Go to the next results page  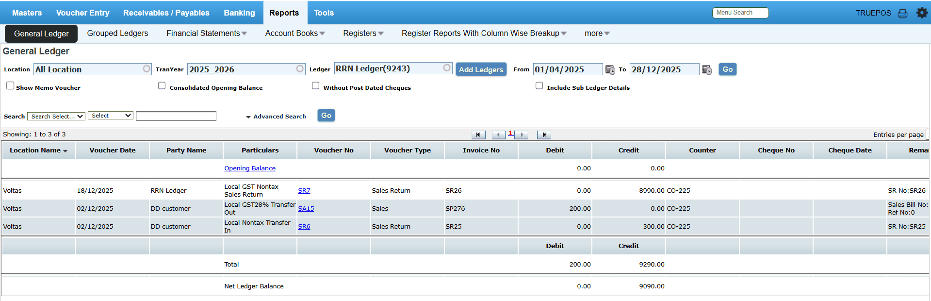(522, 135)
